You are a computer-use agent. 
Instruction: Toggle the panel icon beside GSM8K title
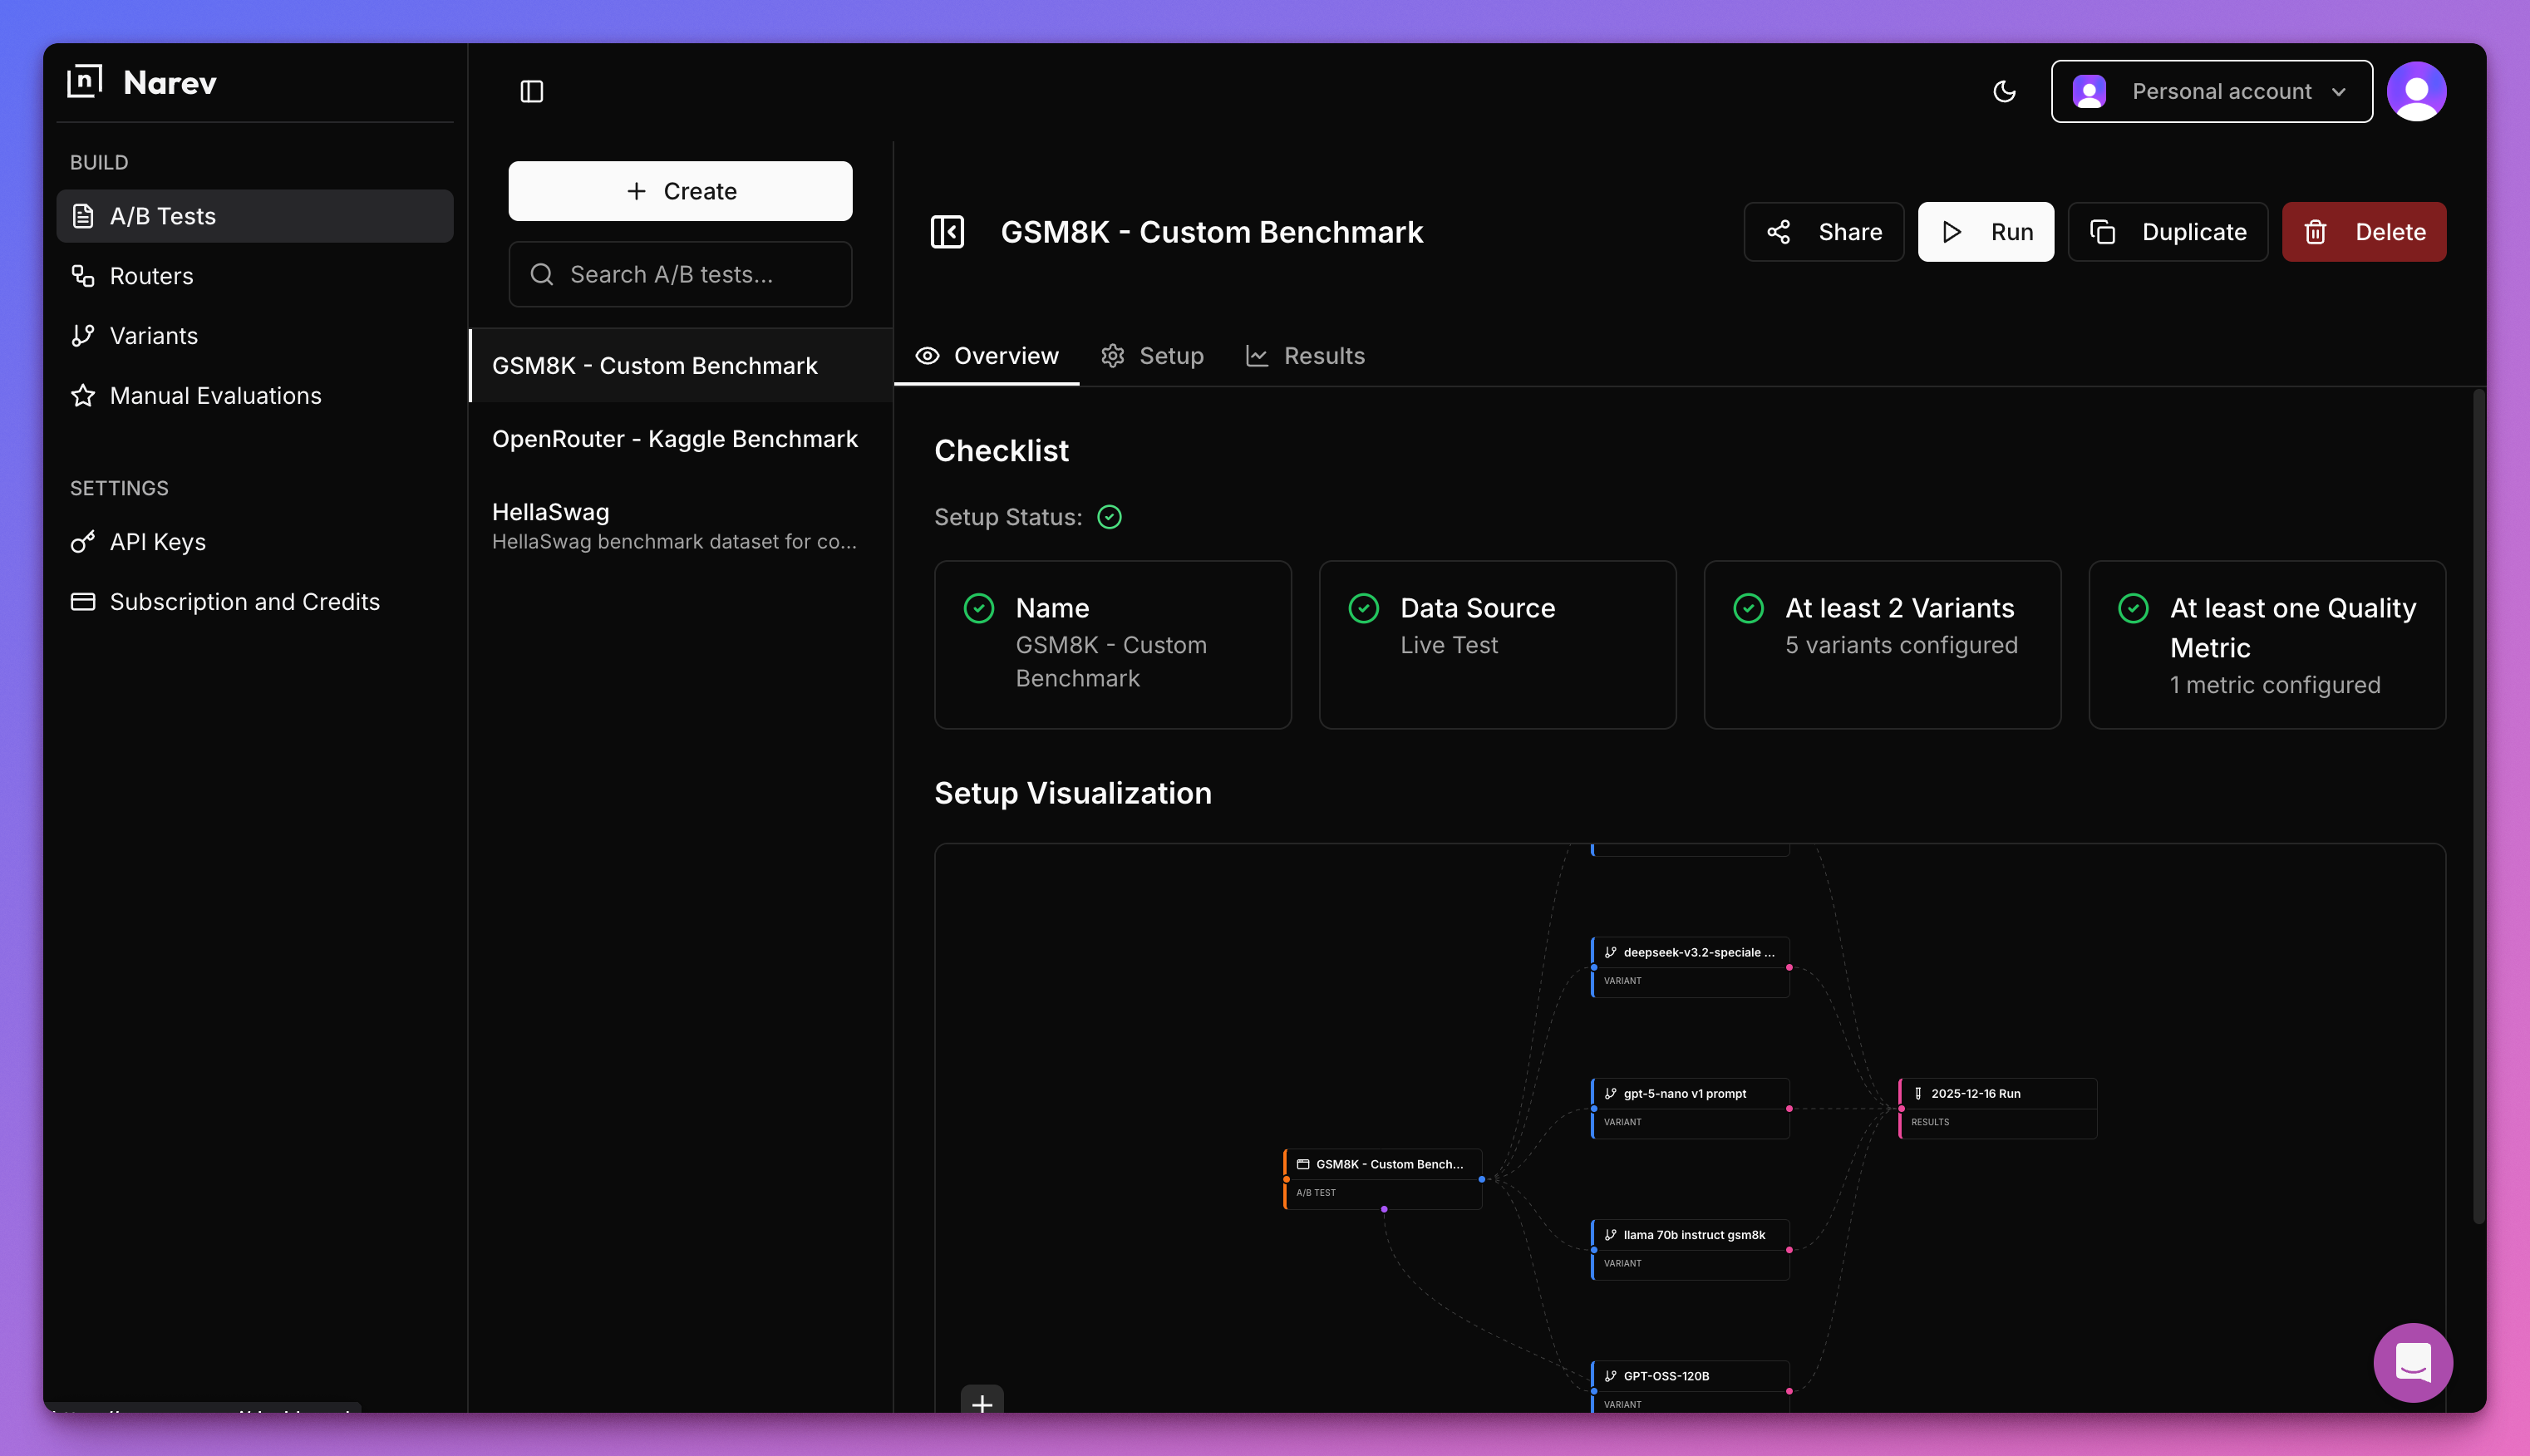click(948, 231)
